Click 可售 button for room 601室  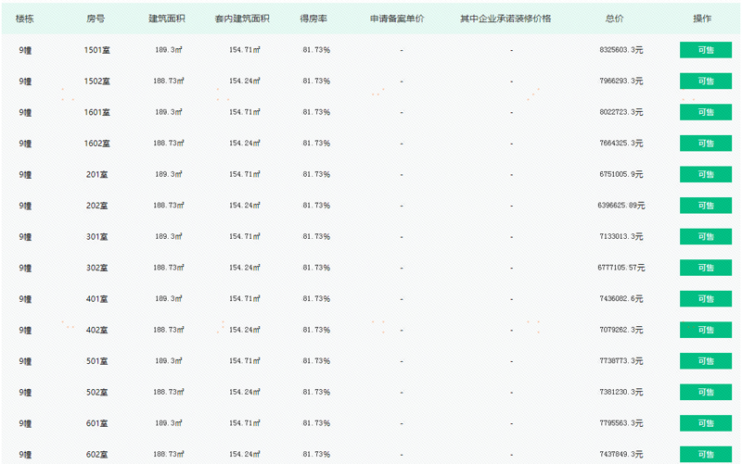click(x=705, y=423)
